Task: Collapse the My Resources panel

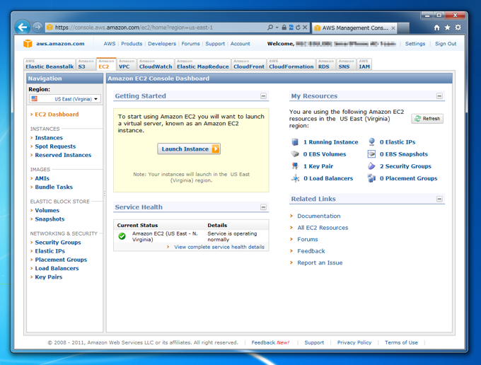Action: [439, 96]
